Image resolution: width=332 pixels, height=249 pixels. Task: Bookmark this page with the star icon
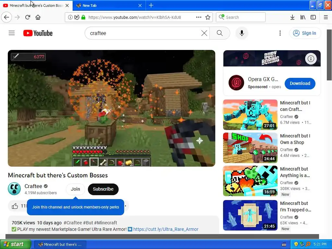pyautogui.click(x=208, y=17)
